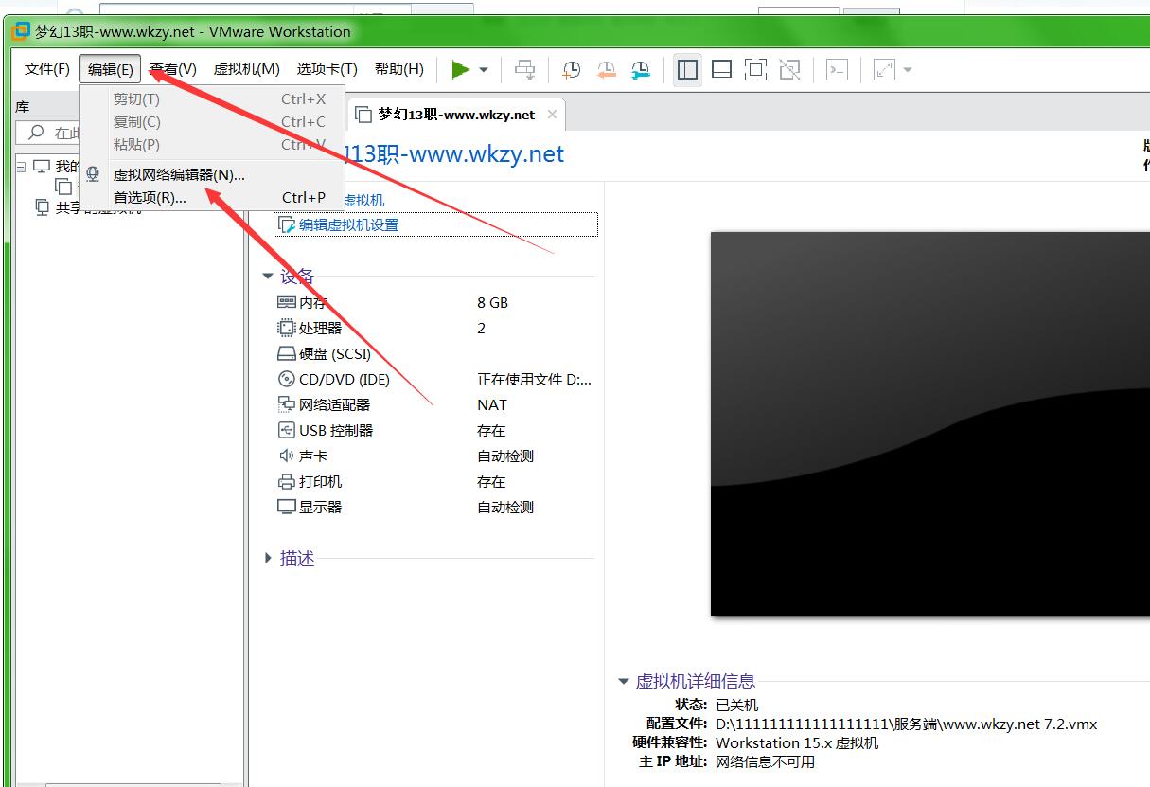Viewport: 1150px width, 787px height.
Task: Click the send Ctrl+Alt+Del toolbar icon
Action: [x=524, y=69]
